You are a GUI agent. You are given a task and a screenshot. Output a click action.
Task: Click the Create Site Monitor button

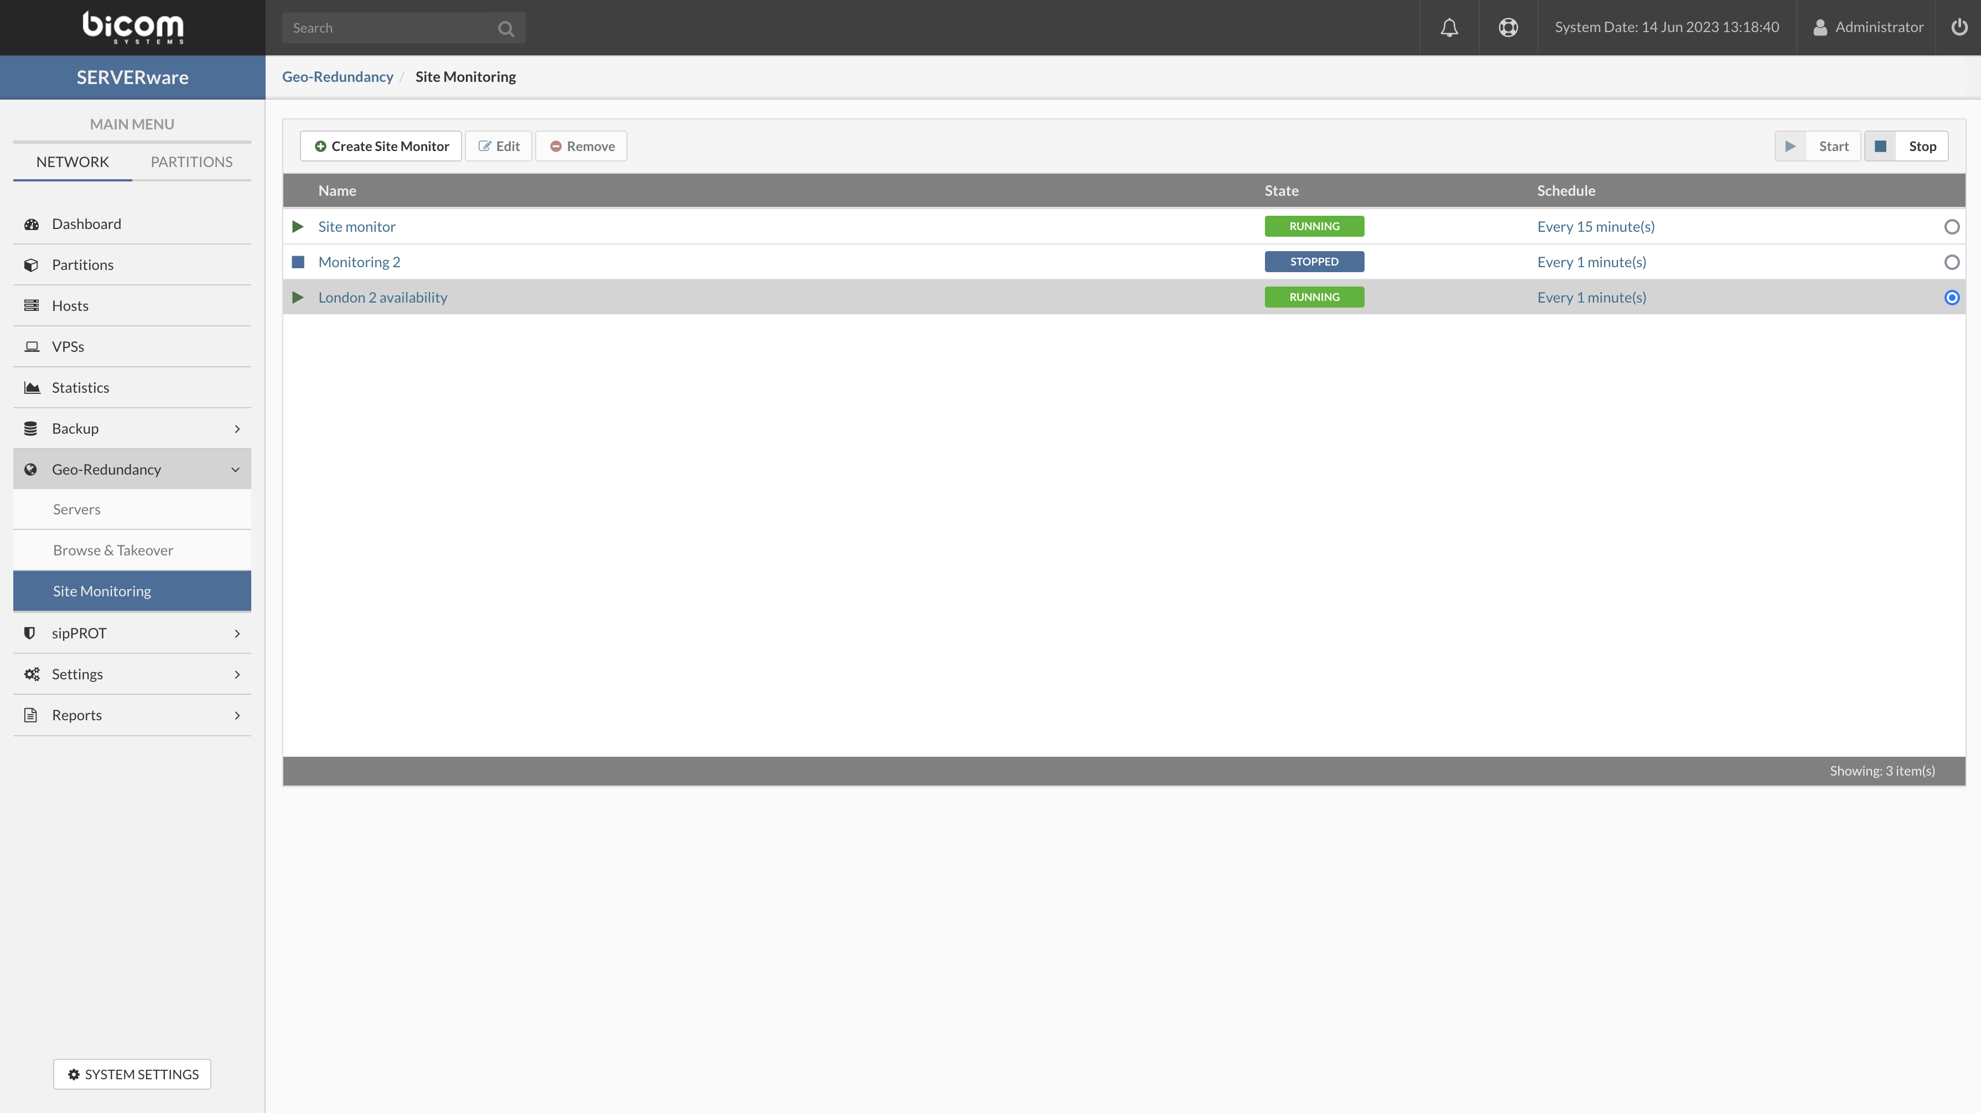coord(381,146)
